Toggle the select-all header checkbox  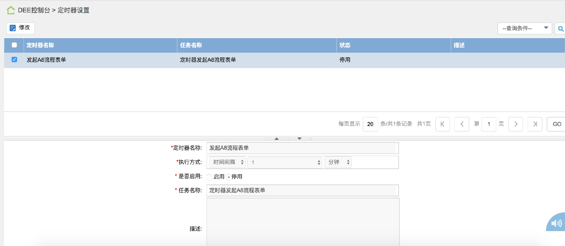click(x=14, y=45)
